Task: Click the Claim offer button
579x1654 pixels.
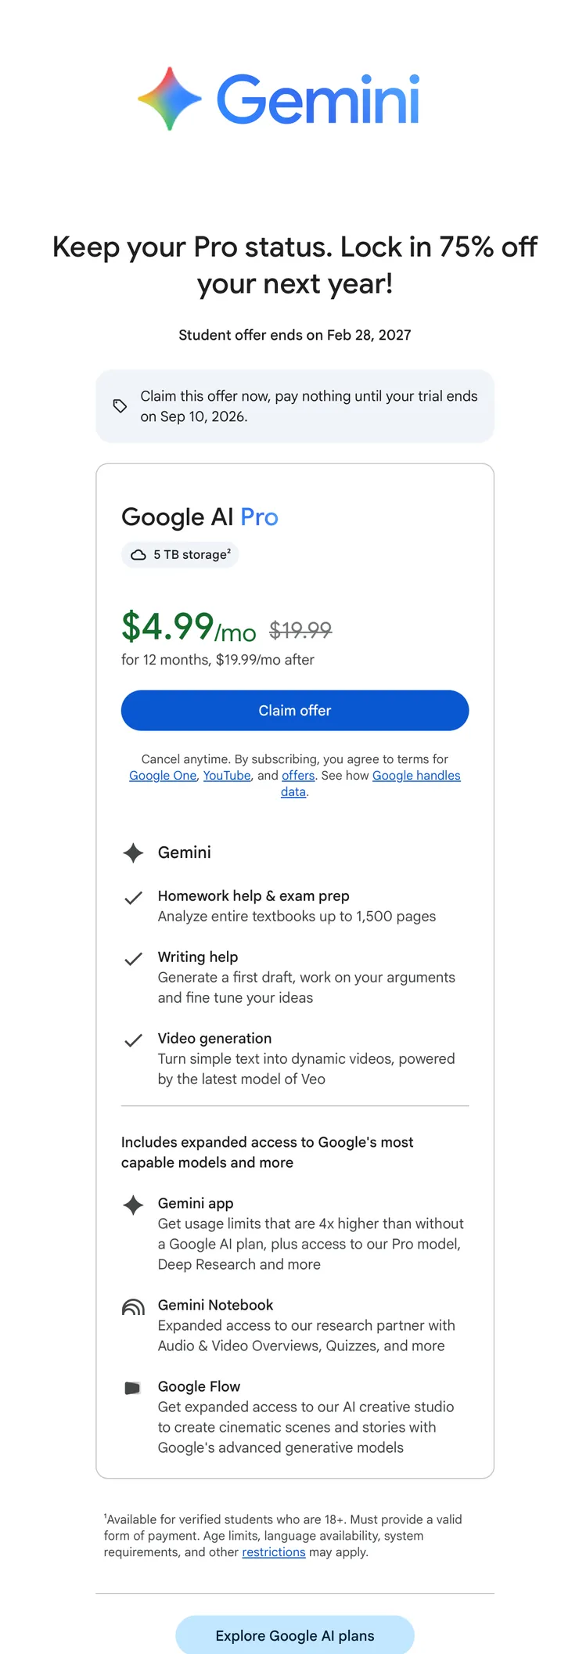Action: tap(295, 710)
